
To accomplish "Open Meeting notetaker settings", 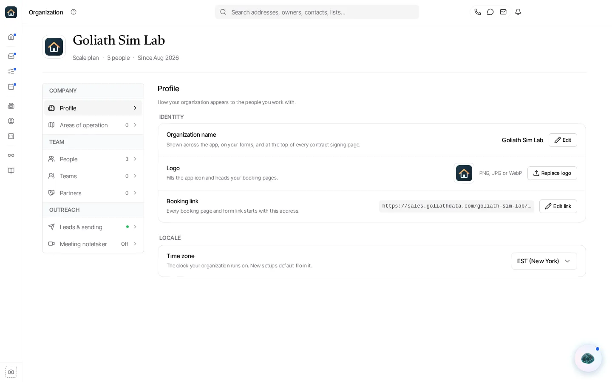I will 93,244.
